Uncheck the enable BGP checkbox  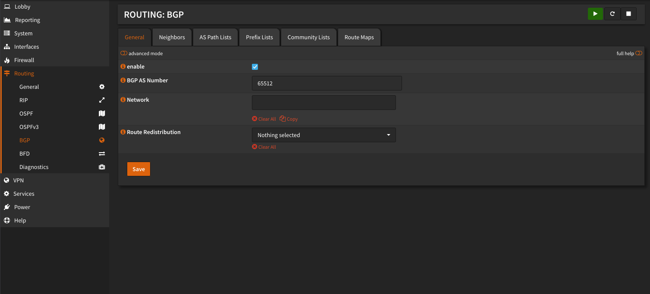tap(255, 67)
